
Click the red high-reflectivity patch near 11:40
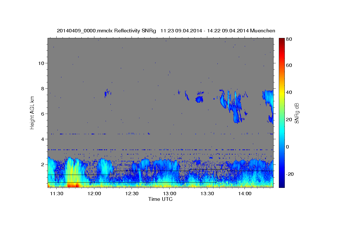74,185
